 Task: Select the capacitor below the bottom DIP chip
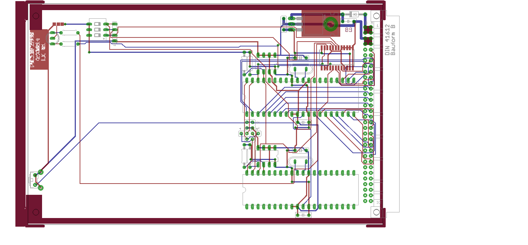(303, 215)
